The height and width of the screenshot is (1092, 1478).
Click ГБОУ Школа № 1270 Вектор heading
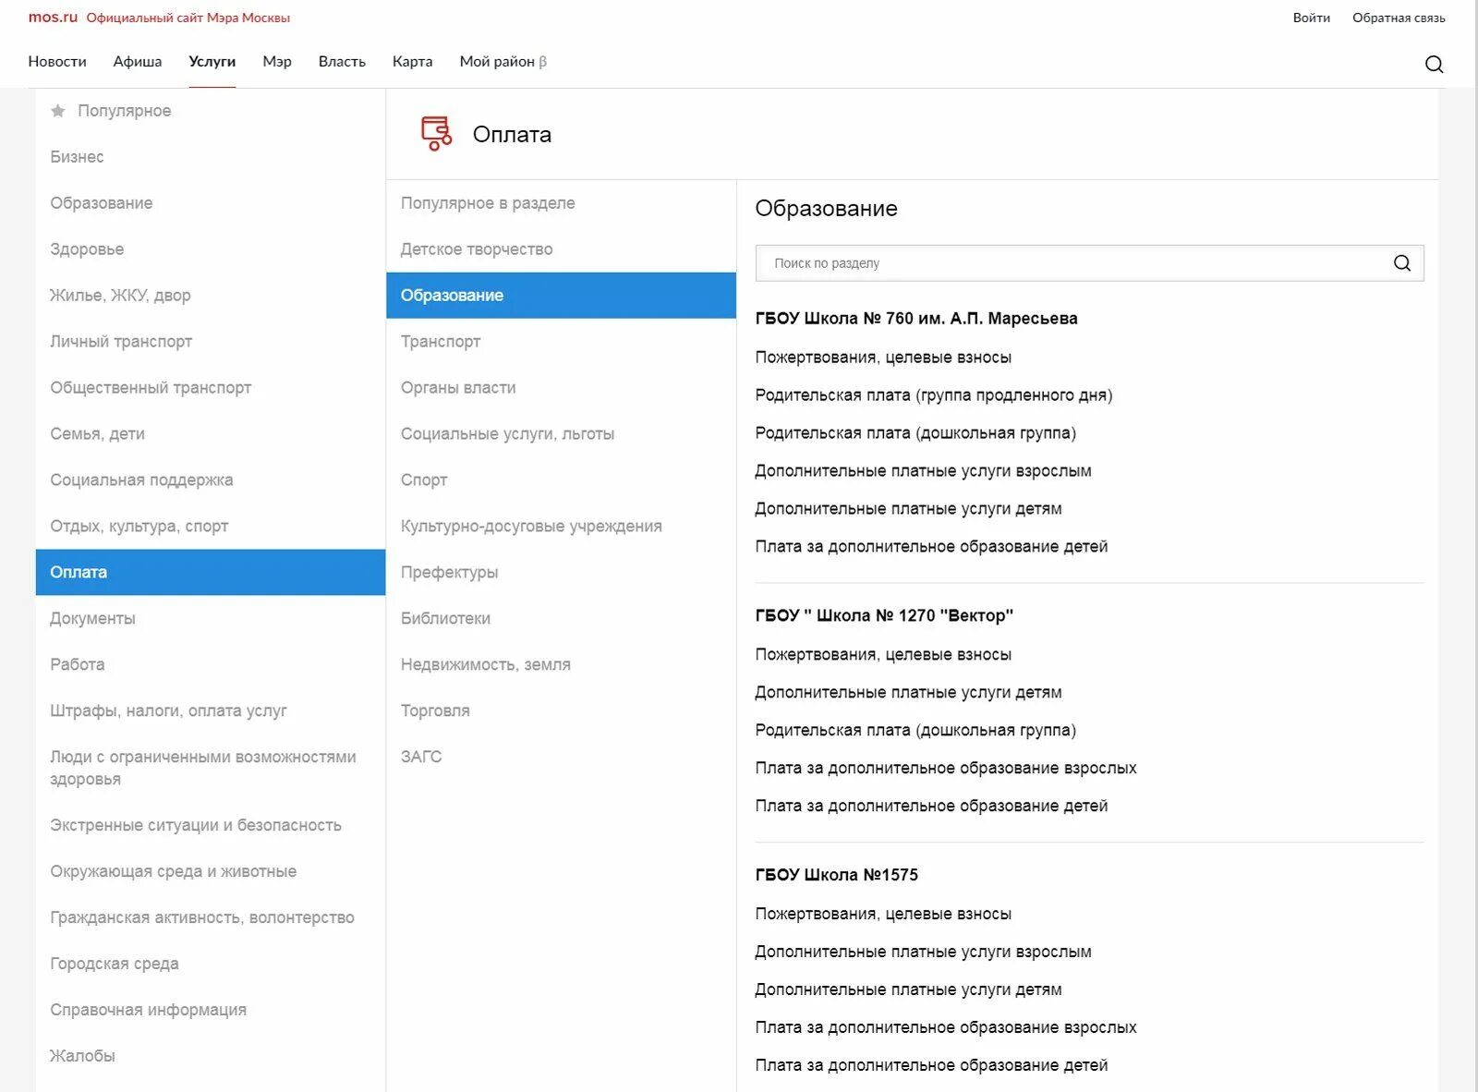pos(884,616)
